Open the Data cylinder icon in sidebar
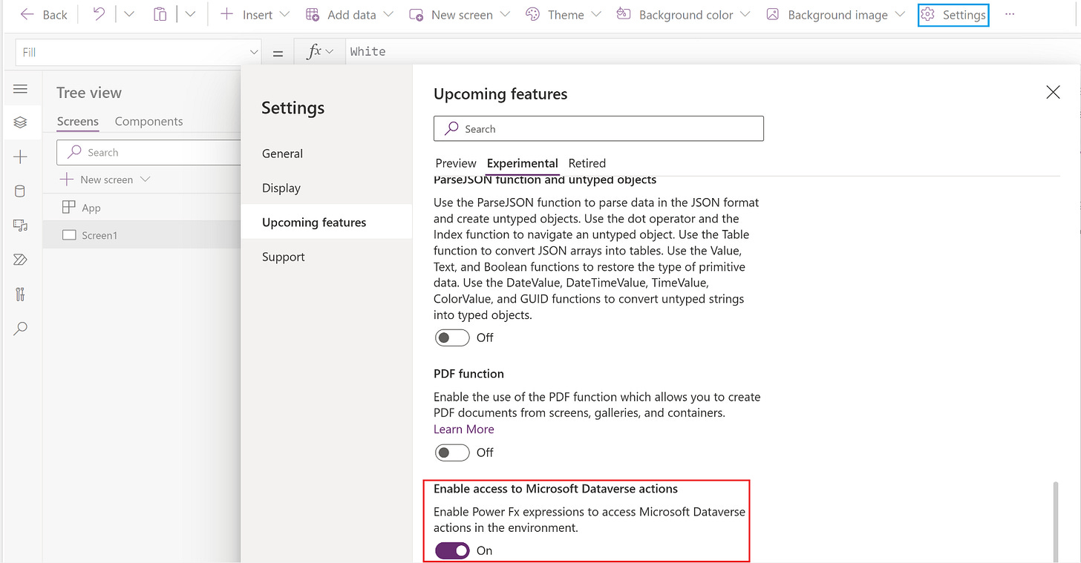Viewport: 1081px width, 563px height. 21,191
